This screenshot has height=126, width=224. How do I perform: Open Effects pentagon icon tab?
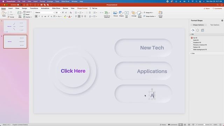click(197, 30)
